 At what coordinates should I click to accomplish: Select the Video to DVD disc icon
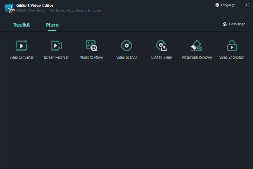126,46
